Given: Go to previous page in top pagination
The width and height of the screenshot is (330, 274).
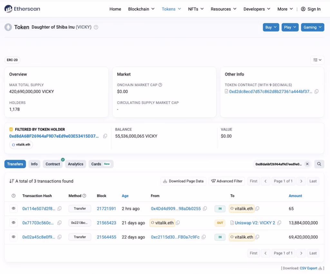Looking at the screenshot, I should pos(266,181).
